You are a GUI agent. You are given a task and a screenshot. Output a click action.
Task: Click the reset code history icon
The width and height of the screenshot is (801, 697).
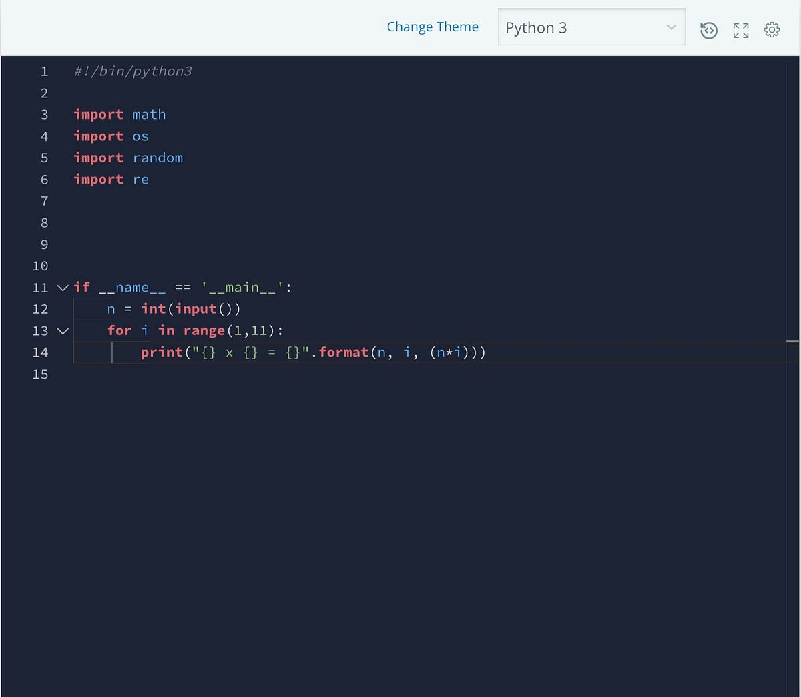click(x=709, y=30)
